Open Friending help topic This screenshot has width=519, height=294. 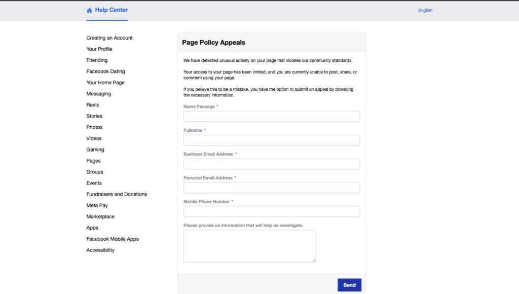(97, 60)
